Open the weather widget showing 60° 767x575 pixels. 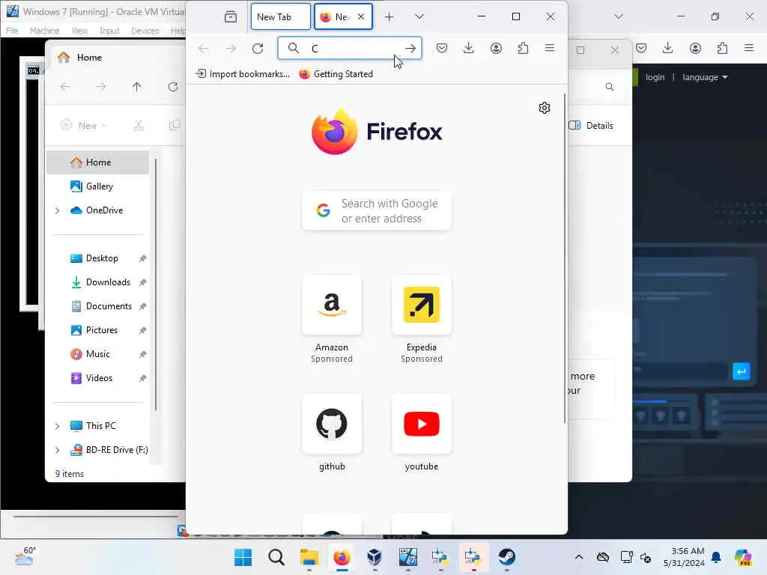pyautogui.click(x=25, y=556)
